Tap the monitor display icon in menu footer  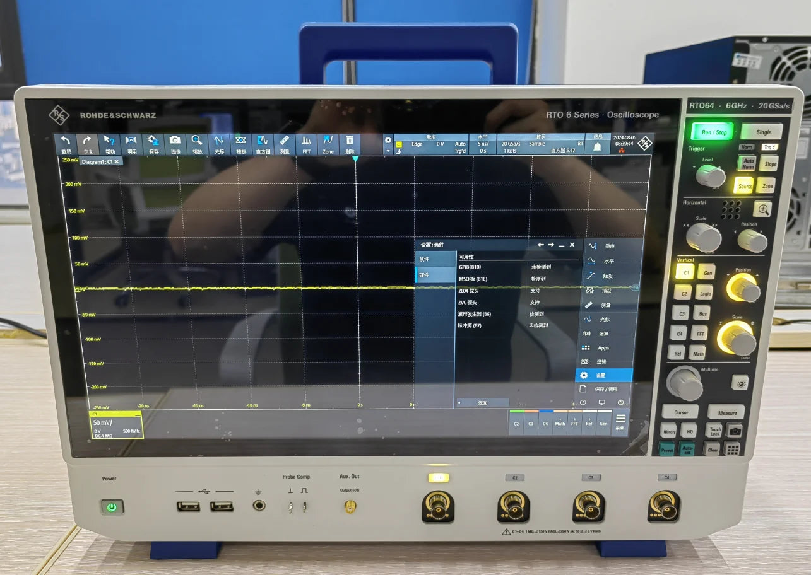(x=601, y=402)
